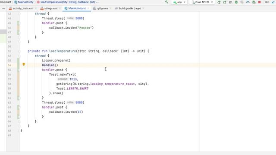
Task: Click Looper.prepare() on line 53
Action: click(56, 60)
